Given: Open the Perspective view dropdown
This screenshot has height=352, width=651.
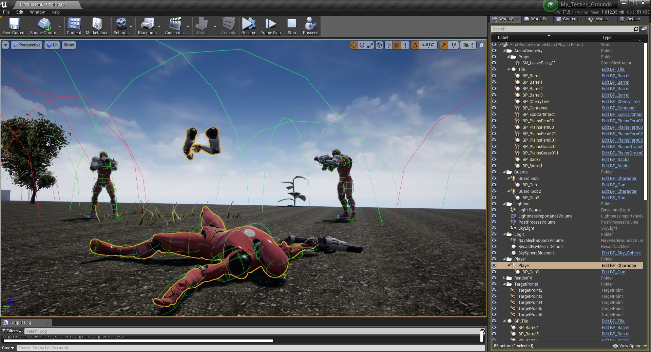Looking at the screenshot, I should point(26,45).
